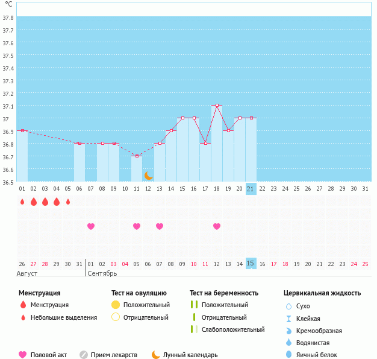This screenshot has width=377, height=359.
Task: Click the sticky cervical fluid hourglass legend icon
Action: (289, 319)
